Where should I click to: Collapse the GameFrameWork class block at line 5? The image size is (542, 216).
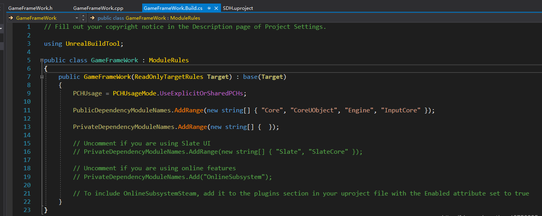point(42,60)
